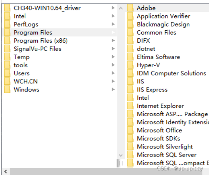Click the horizontal scrollbar left arrow
Image resolution: width=209 pixels, height=175 pixels.
6,172
